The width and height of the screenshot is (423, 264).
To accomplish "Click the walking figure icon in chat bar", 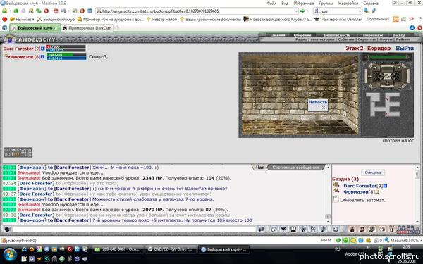I will pyautogui.click(x=303, y=230).
